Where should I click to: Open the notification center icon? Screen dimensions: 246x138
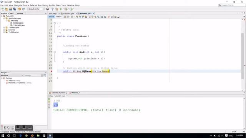point(226,135)
